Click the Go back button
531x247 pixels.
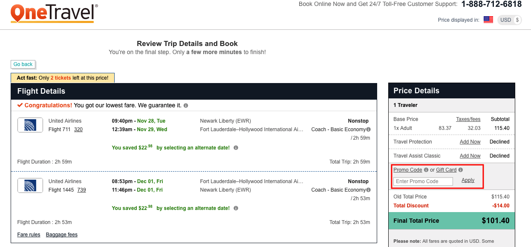[23, 64]
